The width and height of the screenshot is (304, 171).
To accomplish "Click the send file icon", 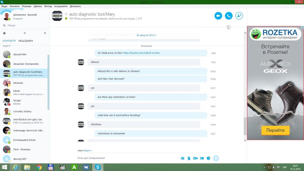I will (x=189, y=158).
